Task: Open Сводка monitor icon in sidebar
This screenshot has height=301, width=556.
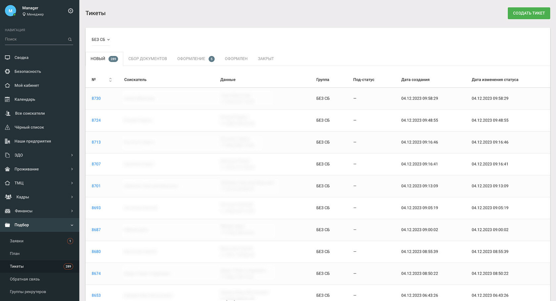Action: point(7,58)
